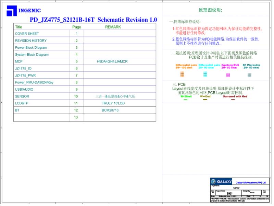Viewport: 274px width, 206px height.
Task: Select the REVISION HISTORY row title
Action: [31, 41]
